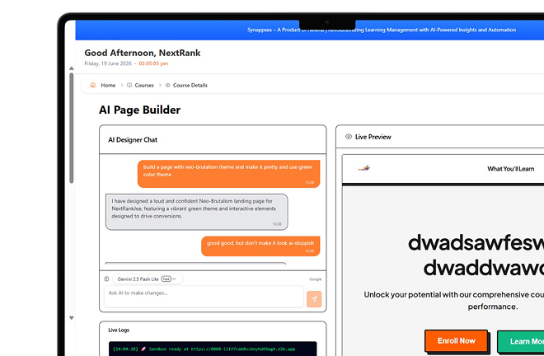This screenshot has width=544, height=356.
Task: Click the Courses book icon
Action: 129,85
